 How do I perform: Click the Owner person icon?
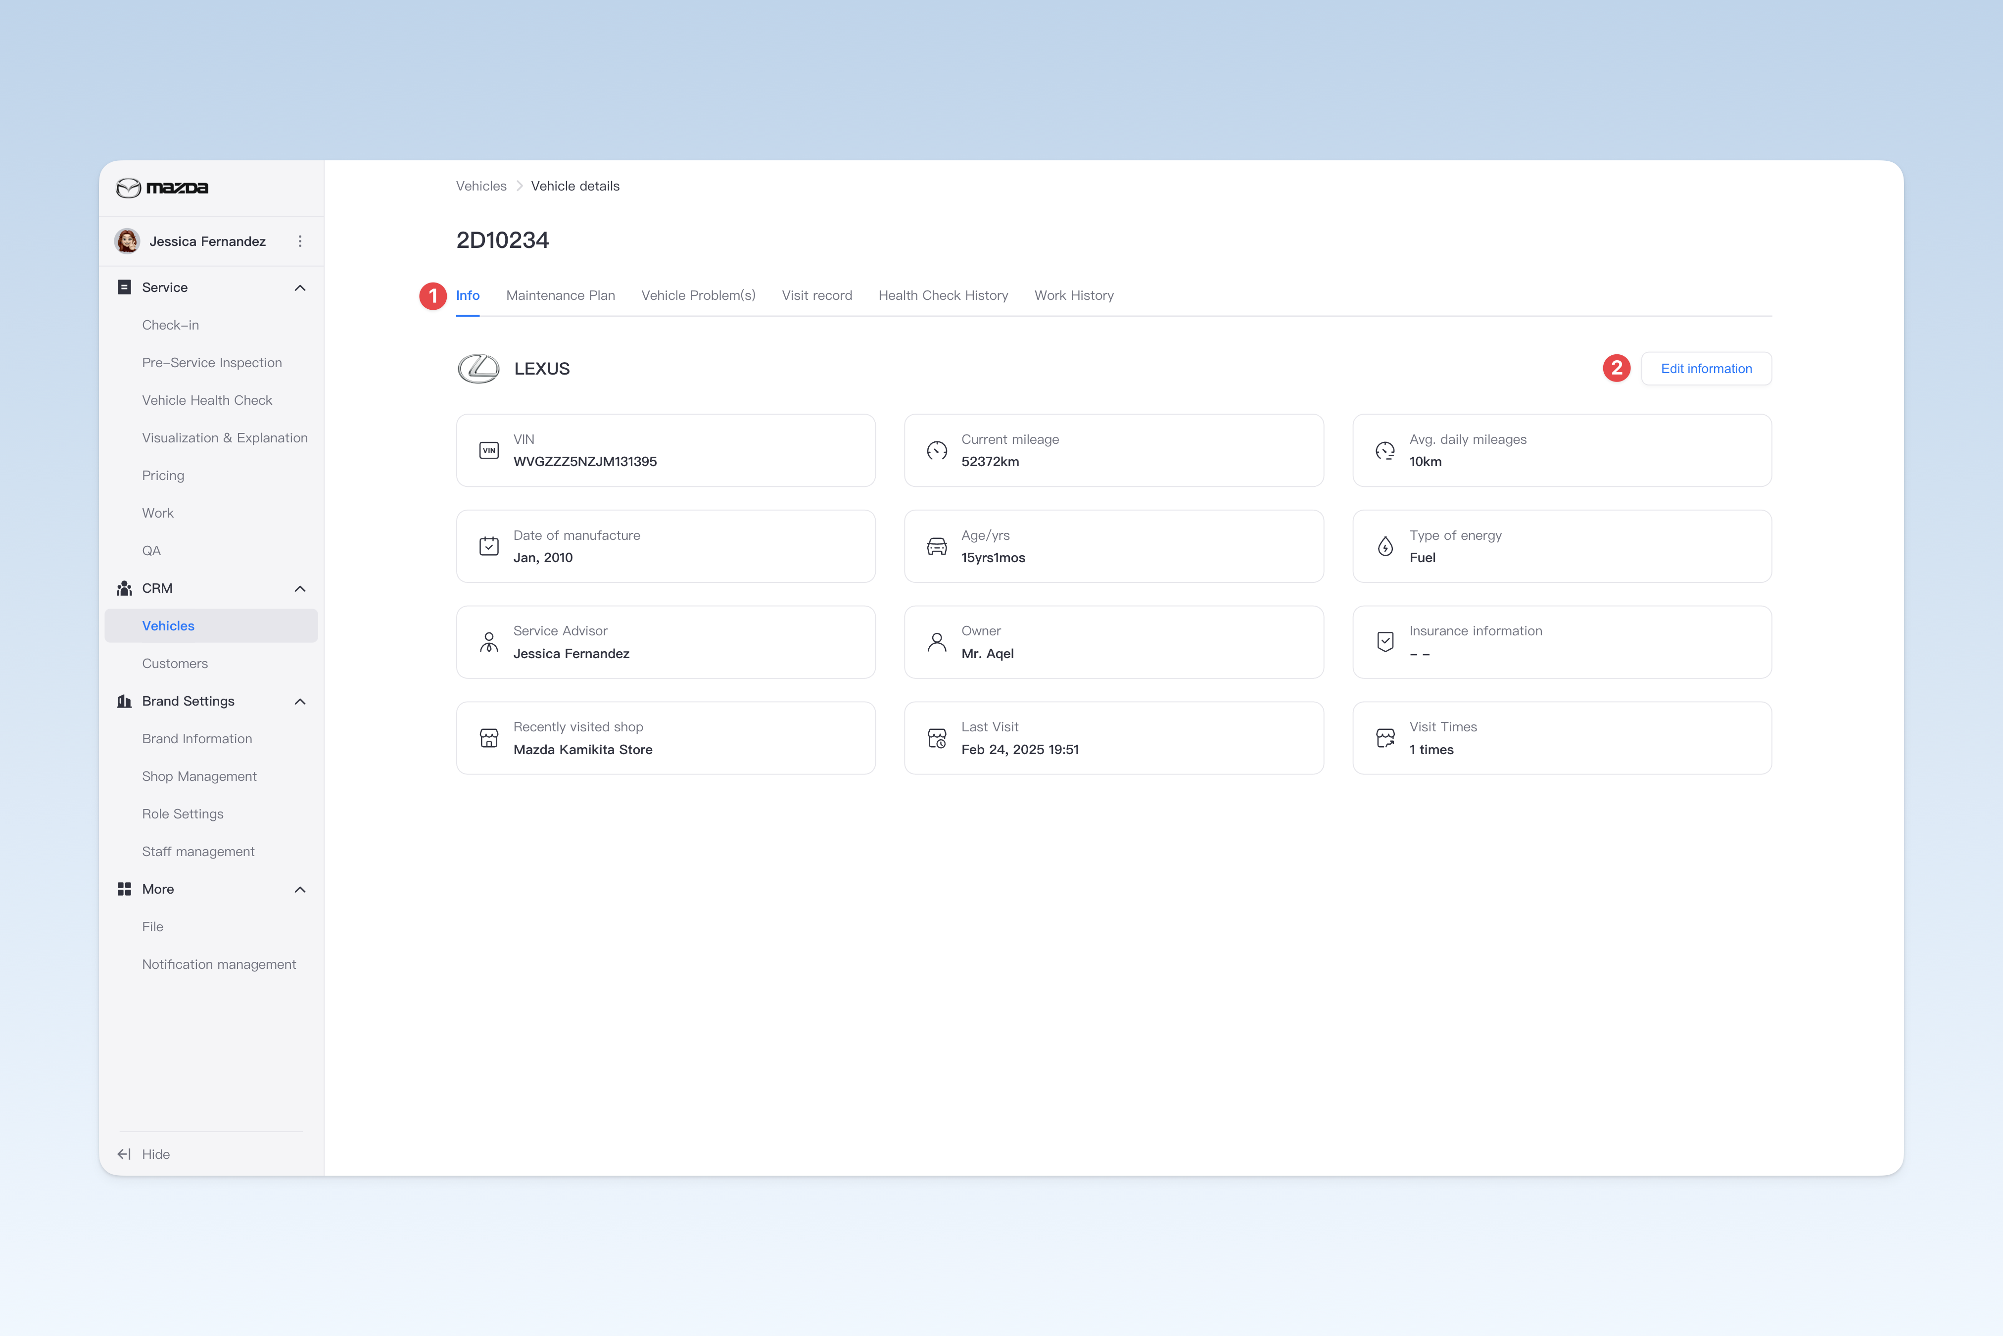[x=937, y=642]
